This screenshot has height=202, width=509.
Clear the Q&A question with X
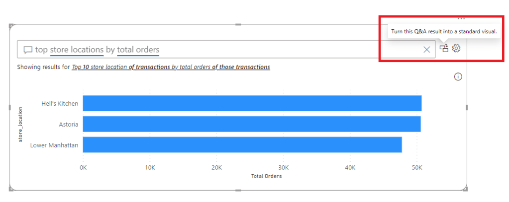(426, 49)
